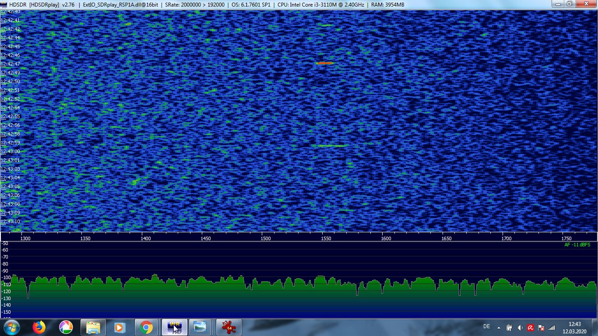Click the -130 dB level label

pyautogui.click(x=5, y=298)
